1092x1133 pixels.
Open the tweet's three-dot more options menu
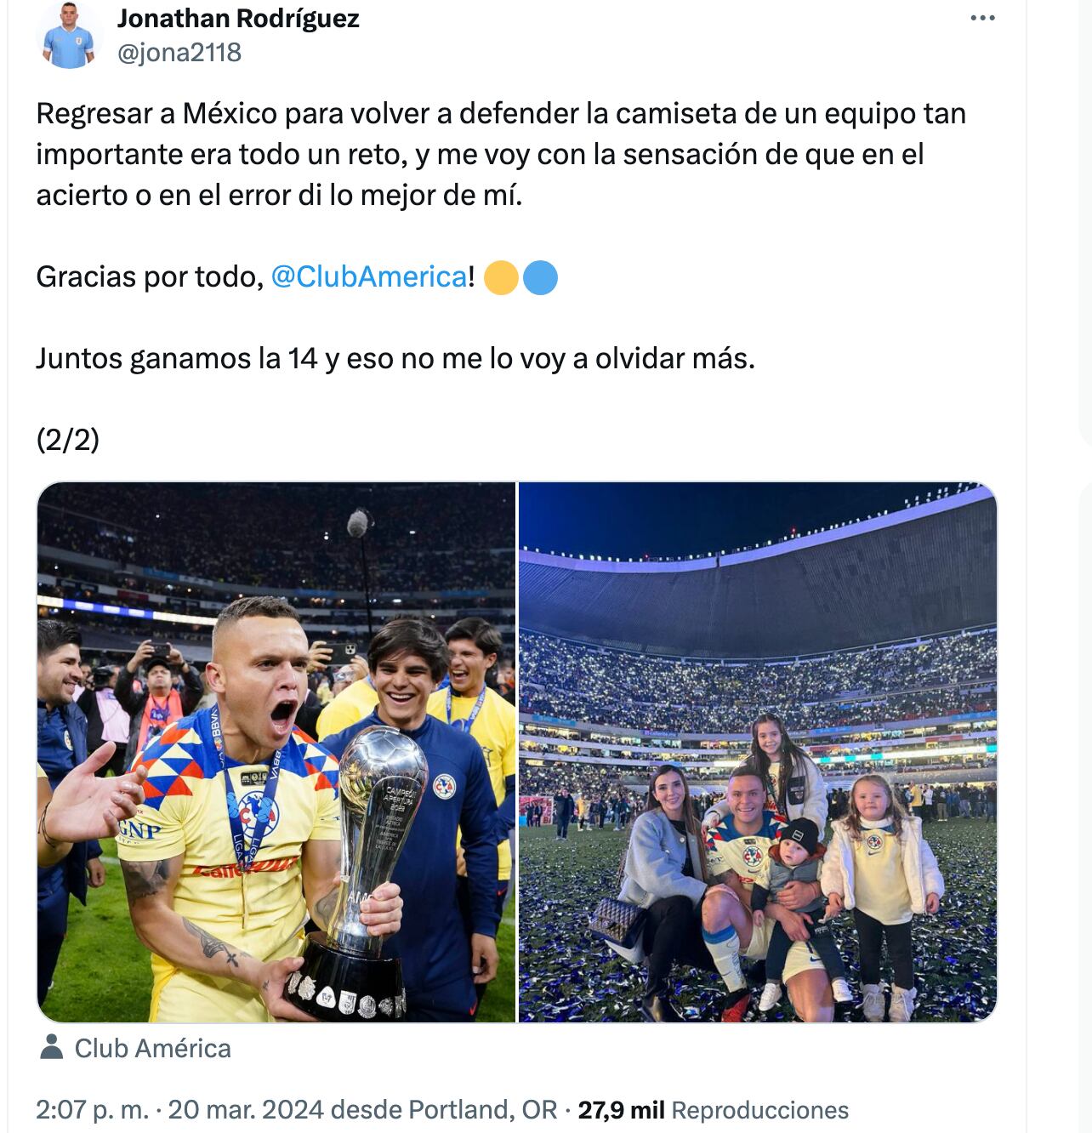click(982, 19)
